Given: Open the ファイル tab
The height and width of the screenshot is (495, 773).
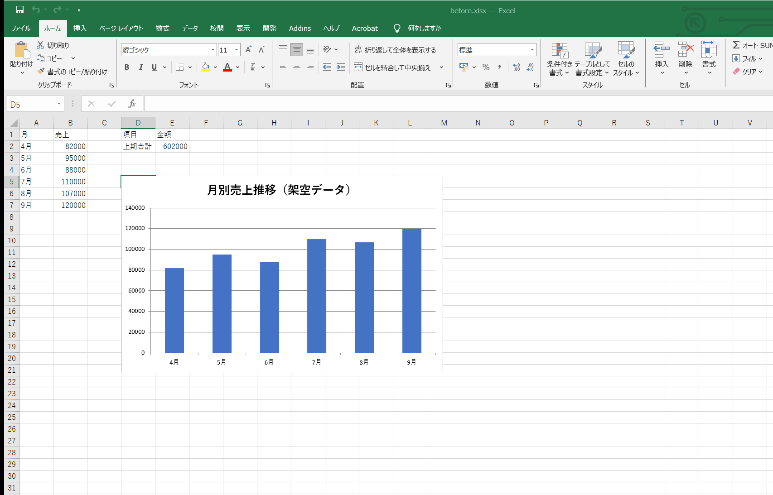Looking at the screenshot, I should tap(21, 28).
